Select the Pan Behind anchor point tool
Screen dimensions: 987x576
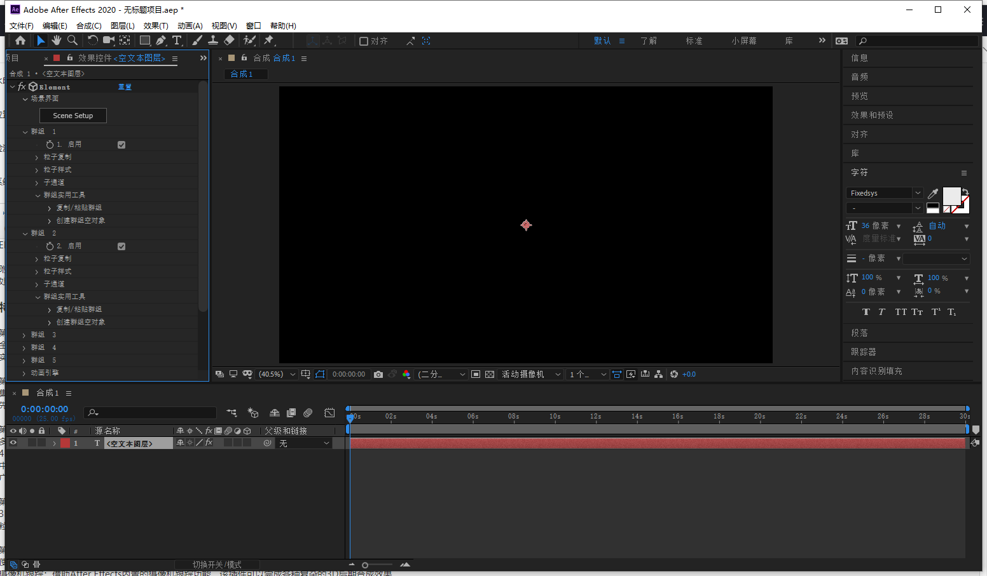pos(125,41)
